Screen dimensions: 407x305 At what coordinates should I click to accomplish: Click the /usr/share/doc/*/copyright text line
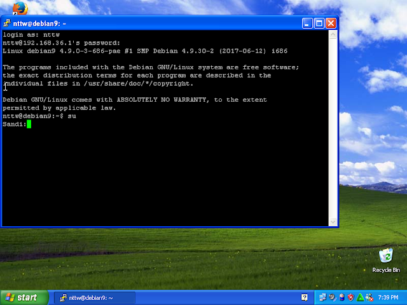coord(98,83)
